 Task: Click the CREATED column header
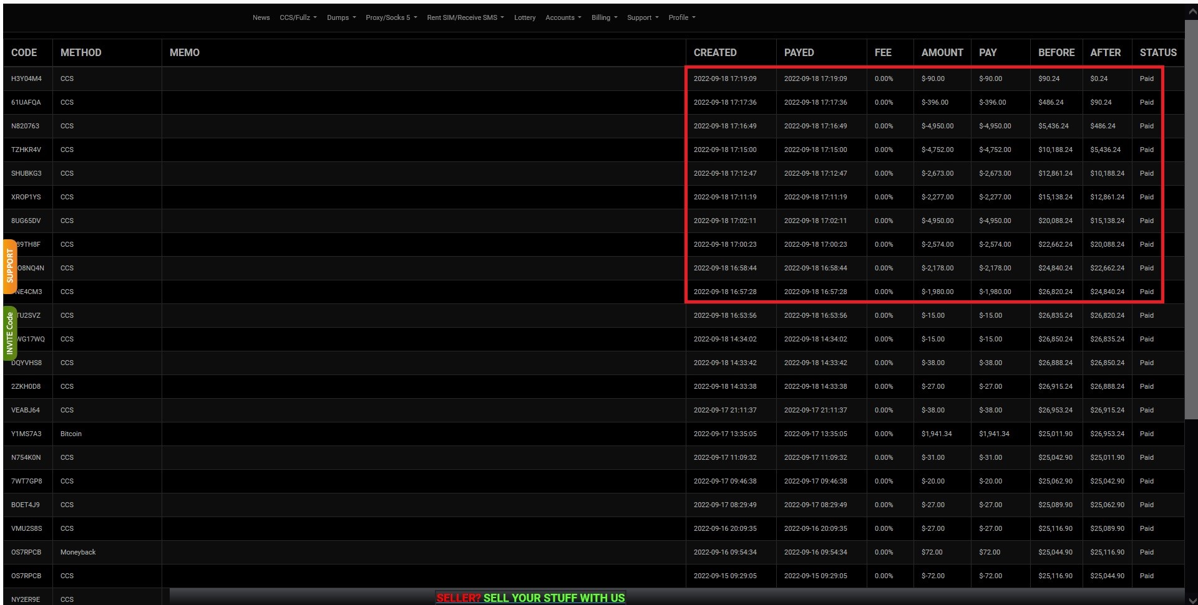point(715,52)
